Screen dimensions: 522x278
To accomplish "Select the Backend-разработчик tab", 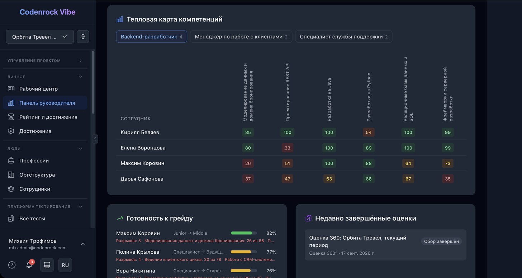I will click(151, 37).
